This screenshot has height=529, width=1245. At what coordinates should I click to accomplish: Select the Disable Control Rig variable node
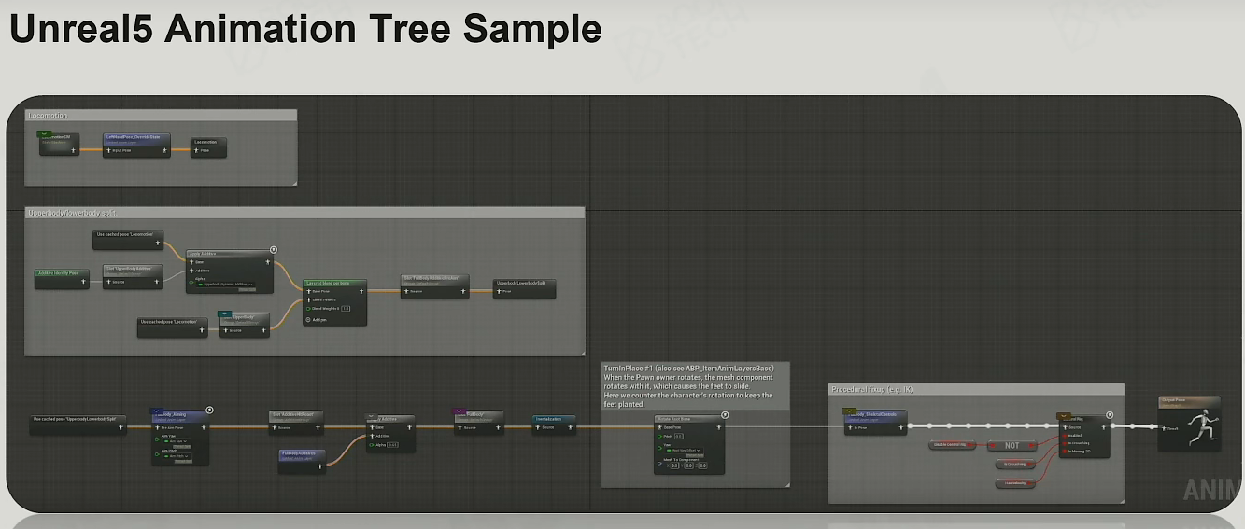[x=953, y=445]
